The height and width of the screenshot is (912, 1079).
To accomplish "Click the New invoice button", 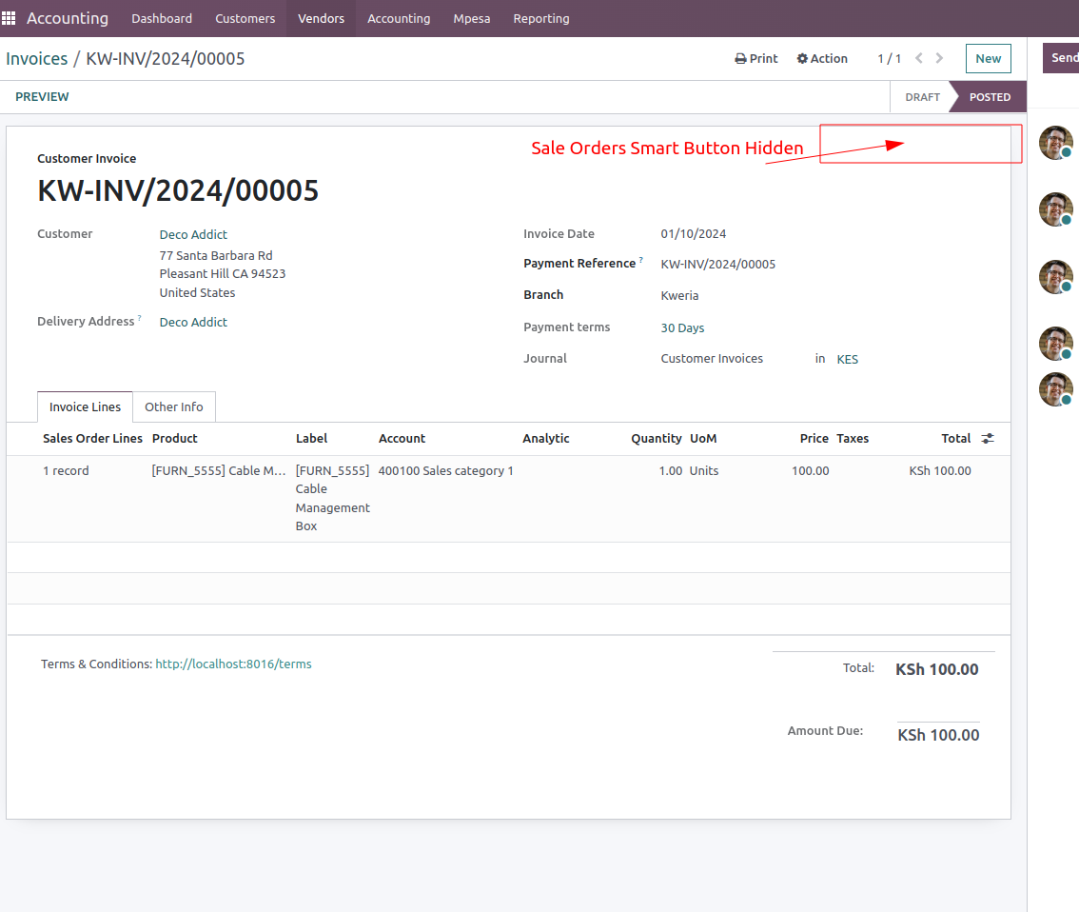I will tap(988, 59).
